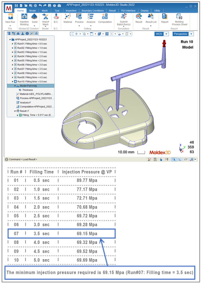Image resolution: width=201 pixels, height=284 pixels.
Task: Click the New Run icon
Action: [x=10, y=17]
